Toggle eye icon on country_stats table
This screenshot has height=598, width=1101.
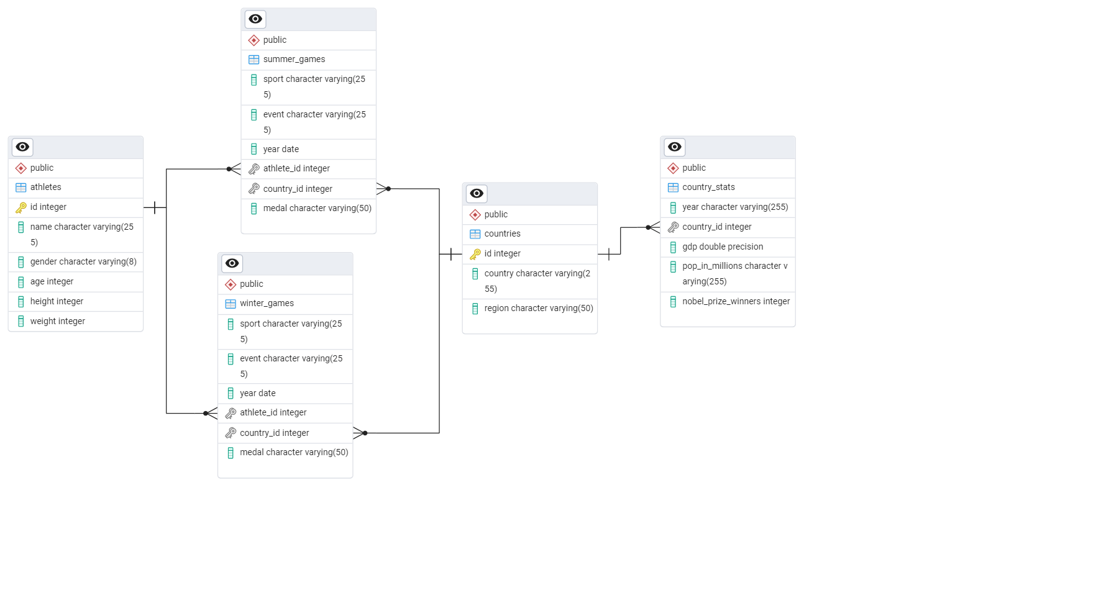[674, 147]
